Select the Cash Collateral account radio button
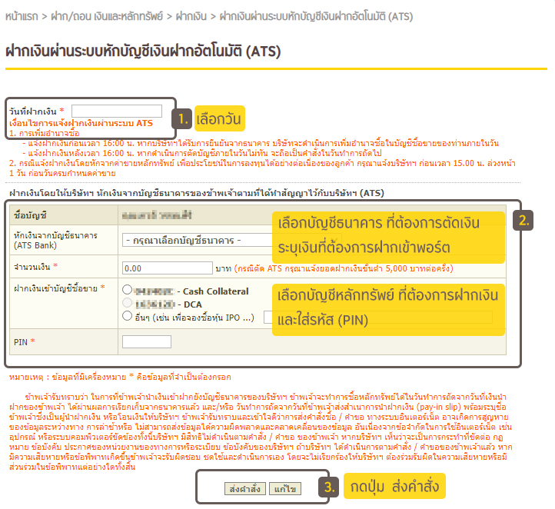Screen dimensions: 555x509 pyautogui.click(x=127, y=290)
